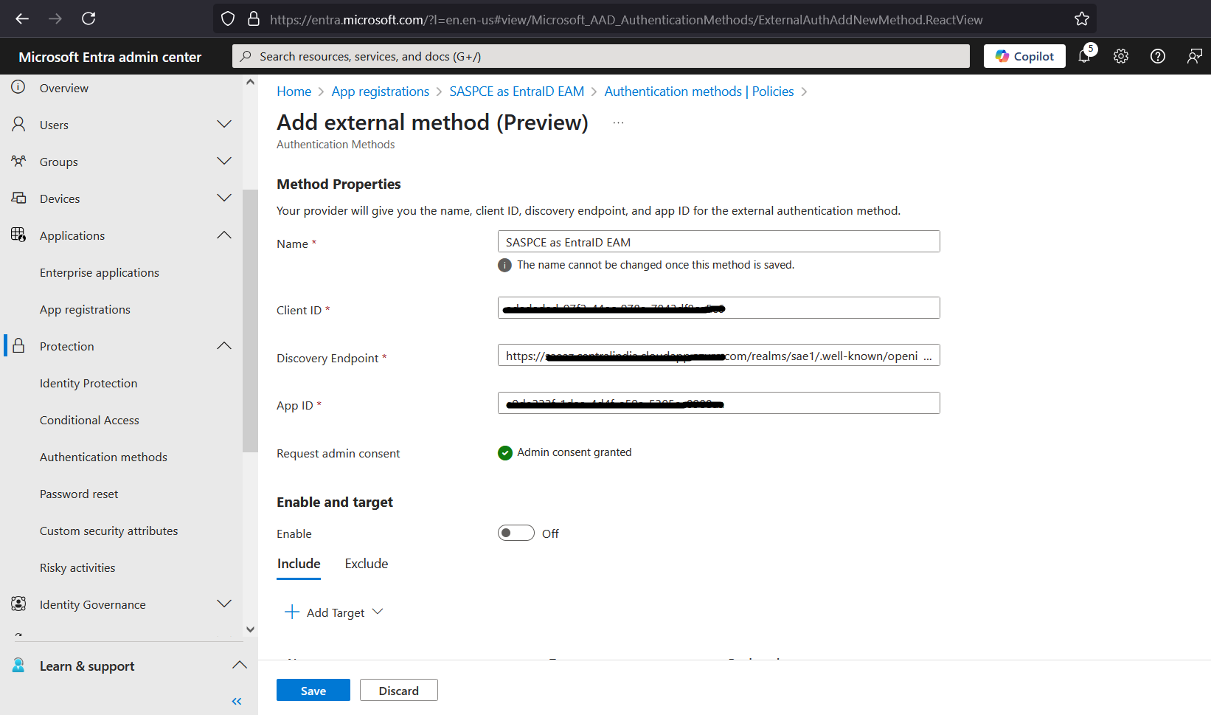Screen dimensions: 1211x715
Task: Open the Copilot button
Action: tap(1024, 56)
